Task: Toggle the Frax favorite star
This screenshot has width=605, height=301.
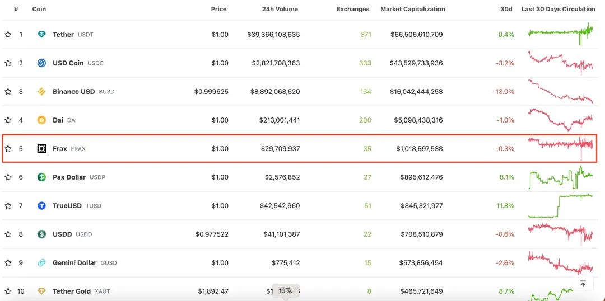Action: (x=8, y=149)
